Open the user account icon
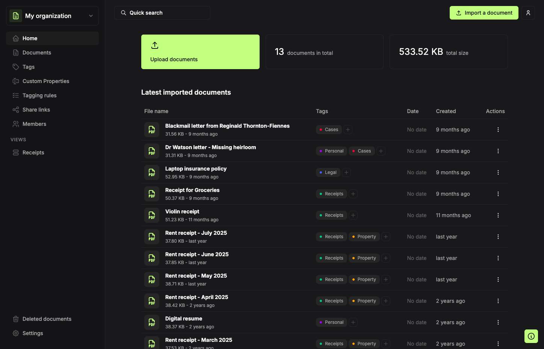The width and height of the screenshot is (544, 349). (x=528, y=13)
